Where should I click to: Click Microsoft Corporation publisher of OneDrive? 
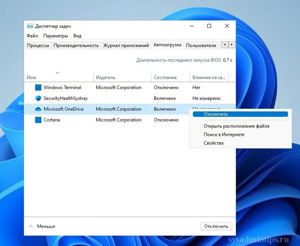119,109
